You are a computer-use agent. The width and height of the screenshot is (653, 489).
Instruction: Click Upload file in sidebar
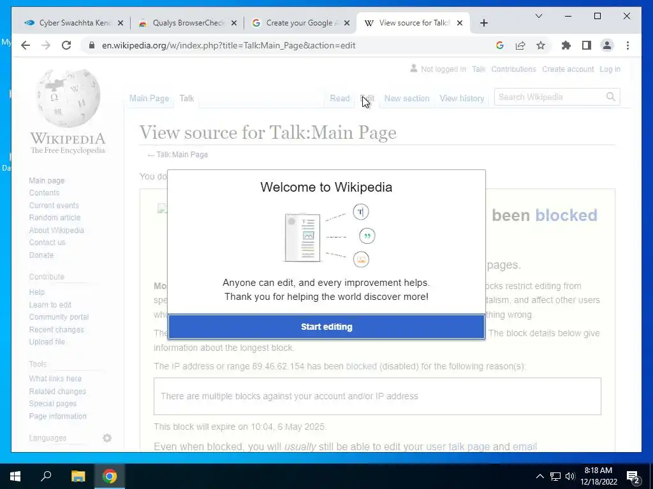tap(47, 341)
